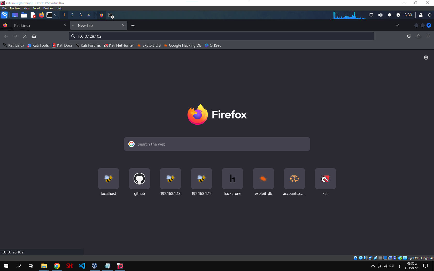
Task: Open the file manager panel icon
Action: point(24,15)
